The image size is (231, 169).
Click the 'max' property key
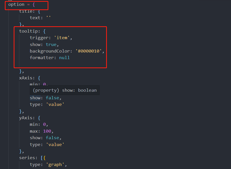(x=34, y=131)
